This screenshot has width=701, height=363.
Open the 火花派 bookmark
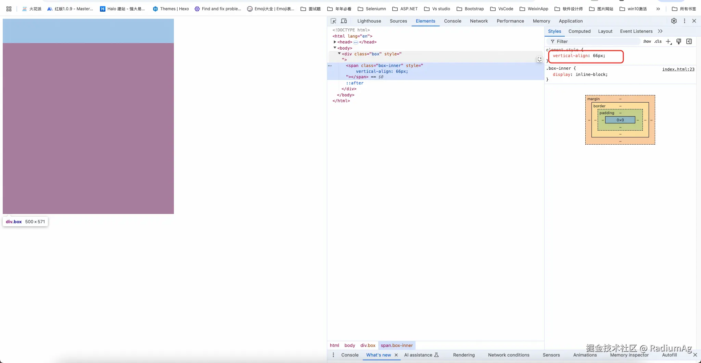tap(31, 9)
